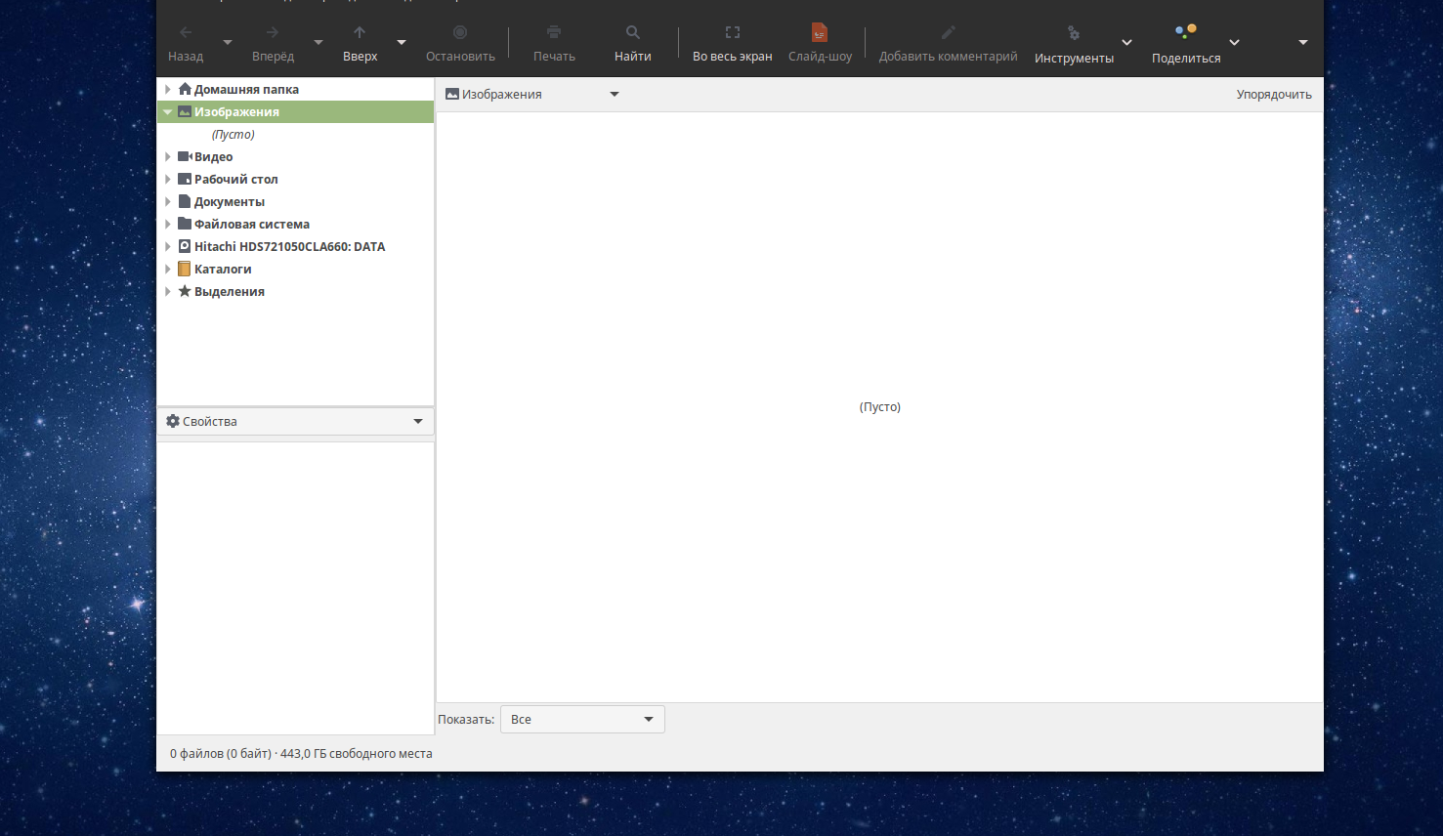Select Каталоги in the sidebar

[x=223, y=269]
